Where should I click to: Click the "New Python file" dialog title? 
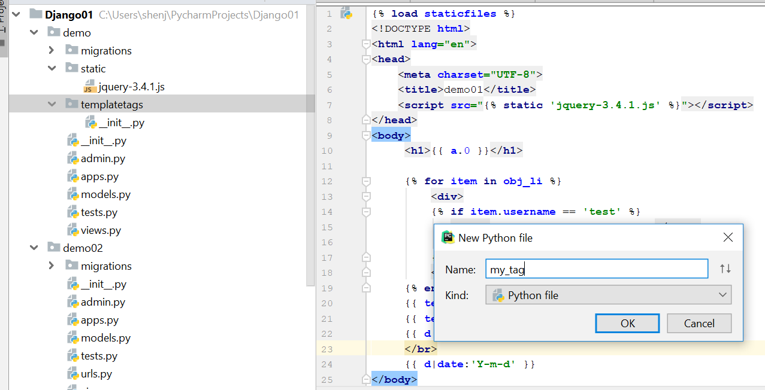tap(495, 237)
